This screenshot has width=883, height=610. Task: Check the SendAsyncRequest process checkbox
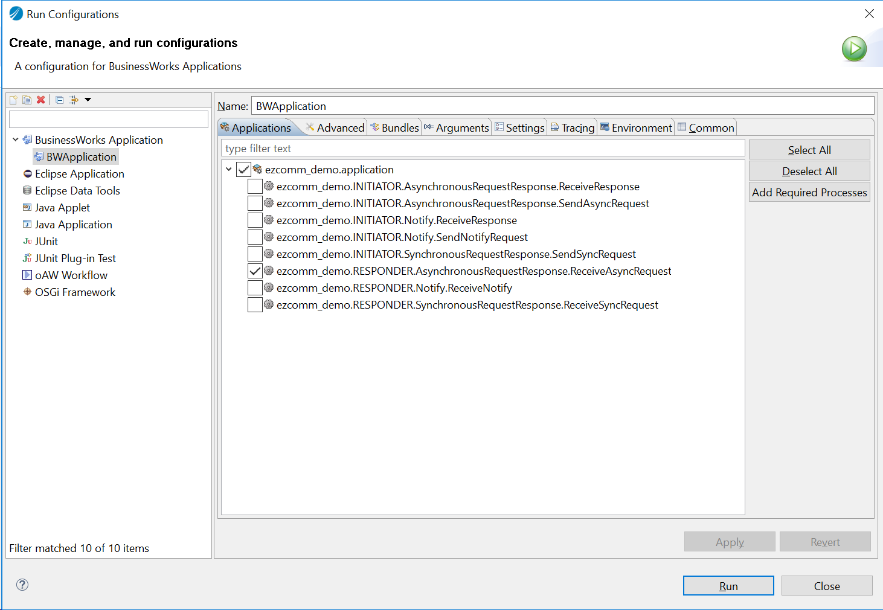click(x=255, y=204)
